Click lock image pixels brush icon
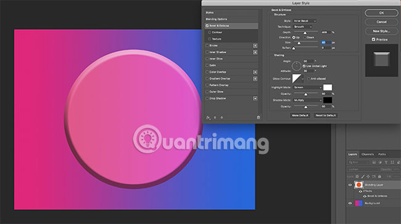Screen dimensions: 401x224 click(x=363, y=176)
